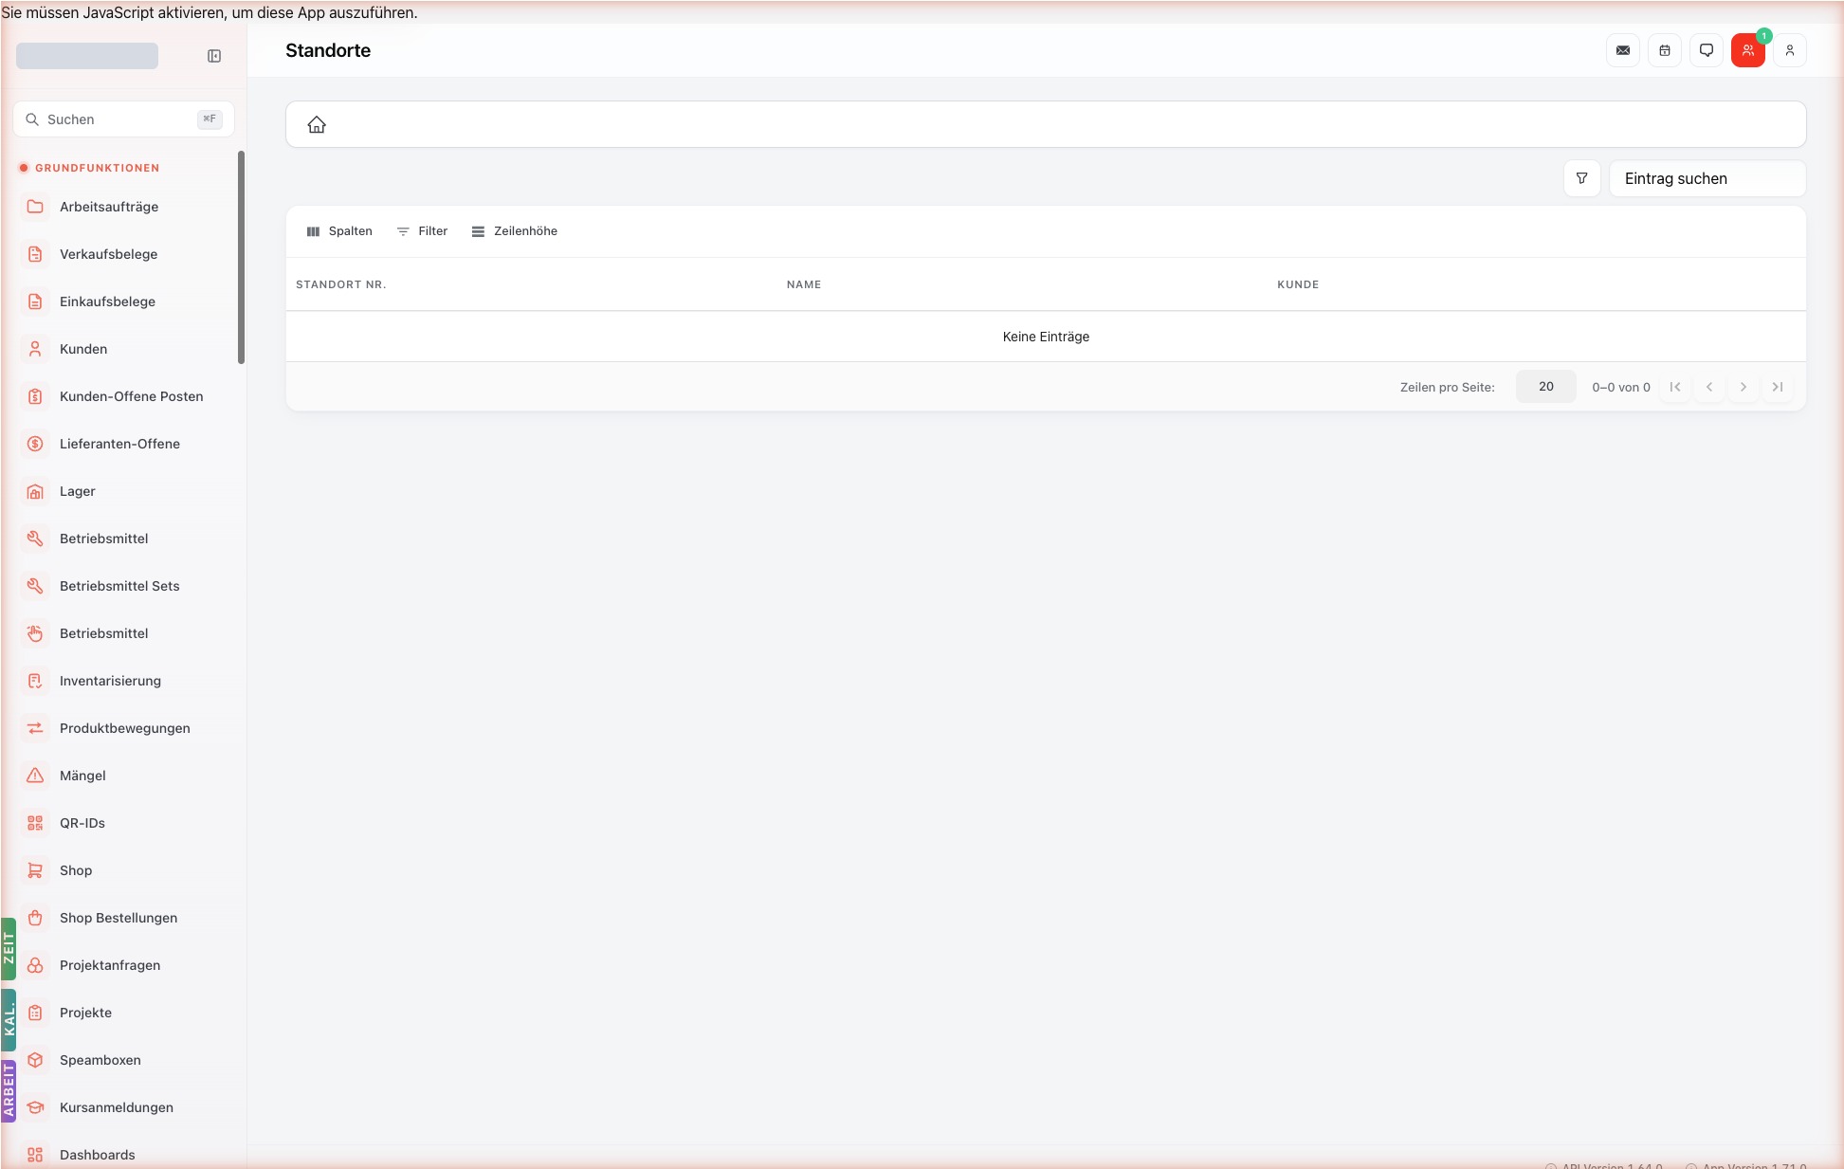Click the home breadcrumb icon
1844x1169 pixels.
point(317,124)
